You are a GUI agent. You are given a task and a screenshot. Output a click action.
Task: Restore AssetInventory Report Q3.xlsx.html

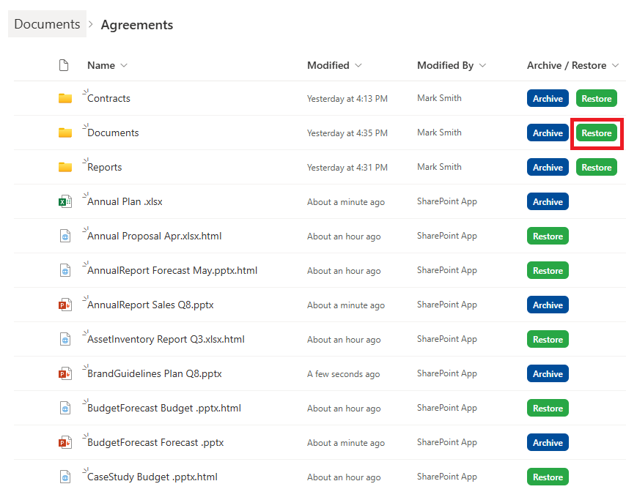pyautogui.click(x=548, y=339)
